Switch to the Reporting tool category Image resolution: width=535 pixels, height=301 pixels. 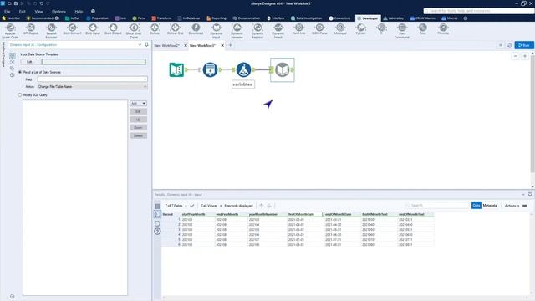217,18
